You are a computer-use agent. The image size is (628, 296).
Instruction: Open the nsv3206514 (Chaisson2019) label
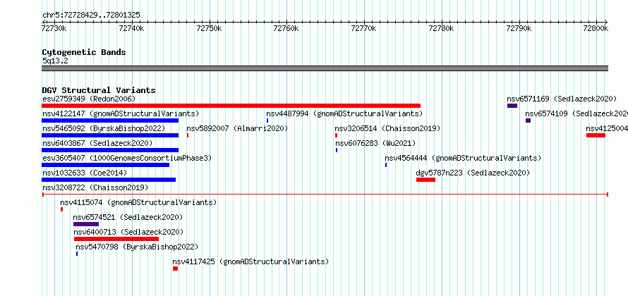click(x=387, y=128)
